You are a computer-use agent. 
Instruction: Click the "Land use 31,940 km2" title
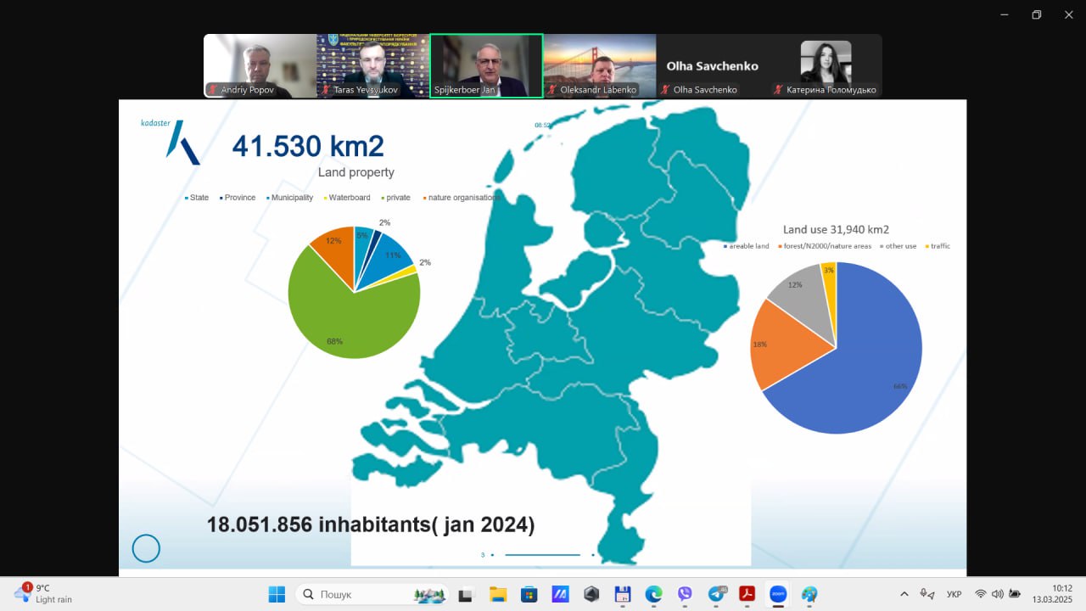click(836, 229)
